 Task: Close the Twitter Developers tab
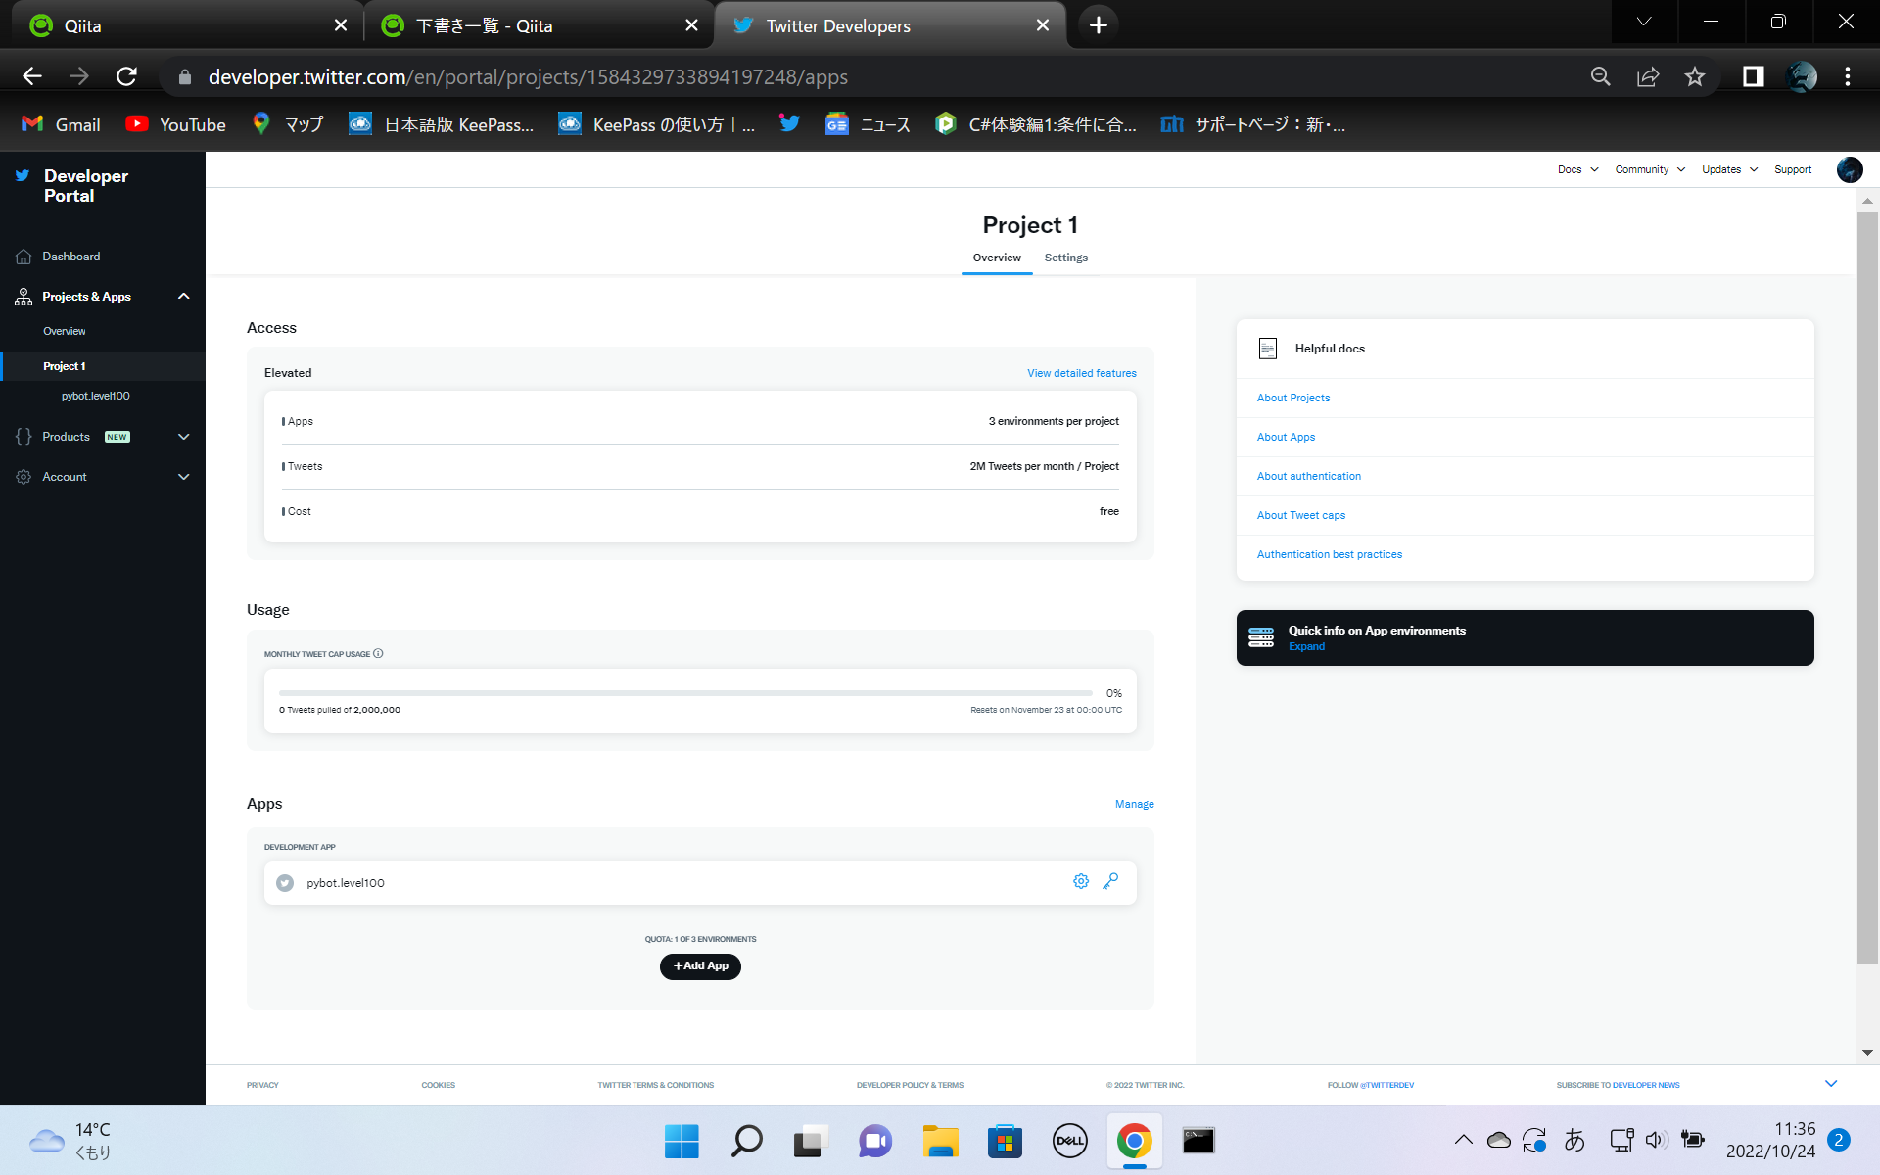point(1043,25)
